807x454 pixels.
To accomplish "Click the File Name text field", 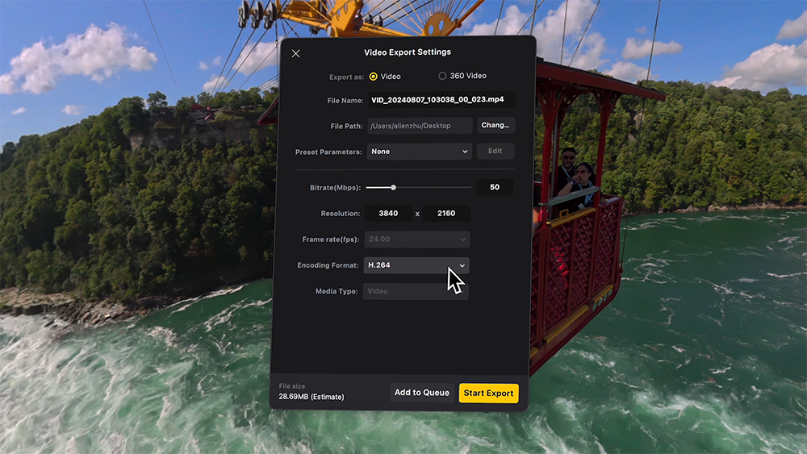I will pos(441,100).
